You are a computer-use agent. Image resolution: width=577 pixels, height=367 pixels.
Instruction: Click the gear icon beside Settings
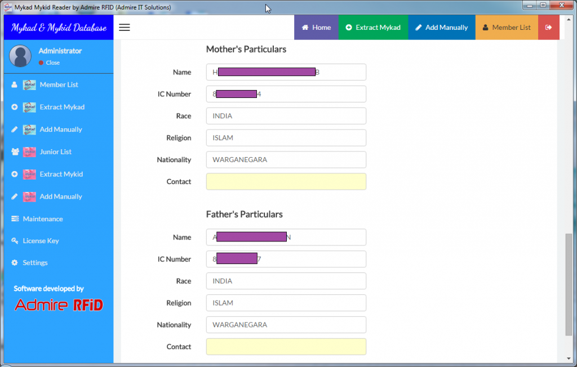click(x=15, y=263)
